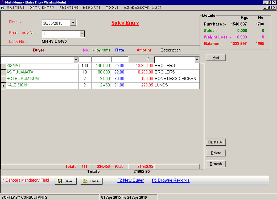Click the Purchase kgs value 1540.897

coord(239,24)
